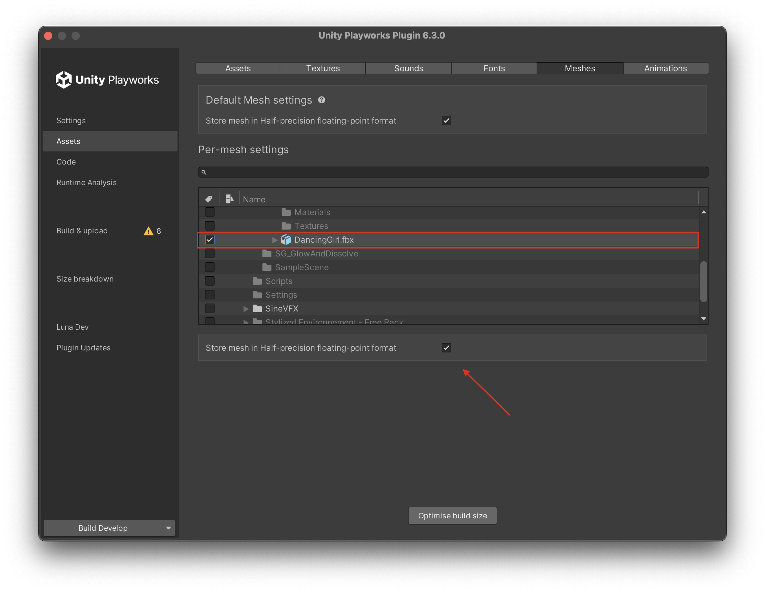Click the SineVFX folder icon
Viewport: 765px width, 592px height.
point(257,308)
